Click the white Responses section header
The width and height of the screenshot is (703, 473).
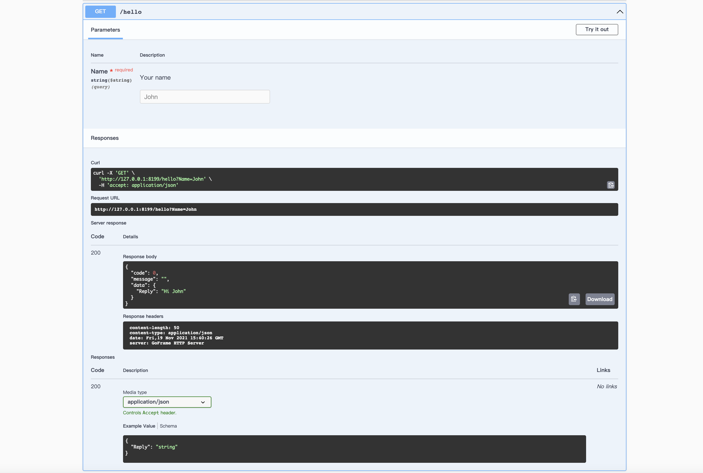point(354,138)
